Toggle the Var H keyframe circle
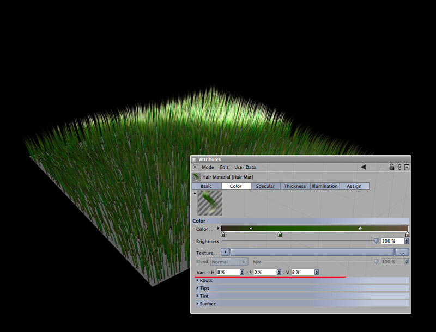Screen dimensions: 436x332 click(x=209, y=272)
